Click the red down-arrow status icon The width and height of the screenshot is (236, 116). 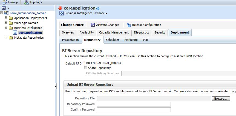60,8
